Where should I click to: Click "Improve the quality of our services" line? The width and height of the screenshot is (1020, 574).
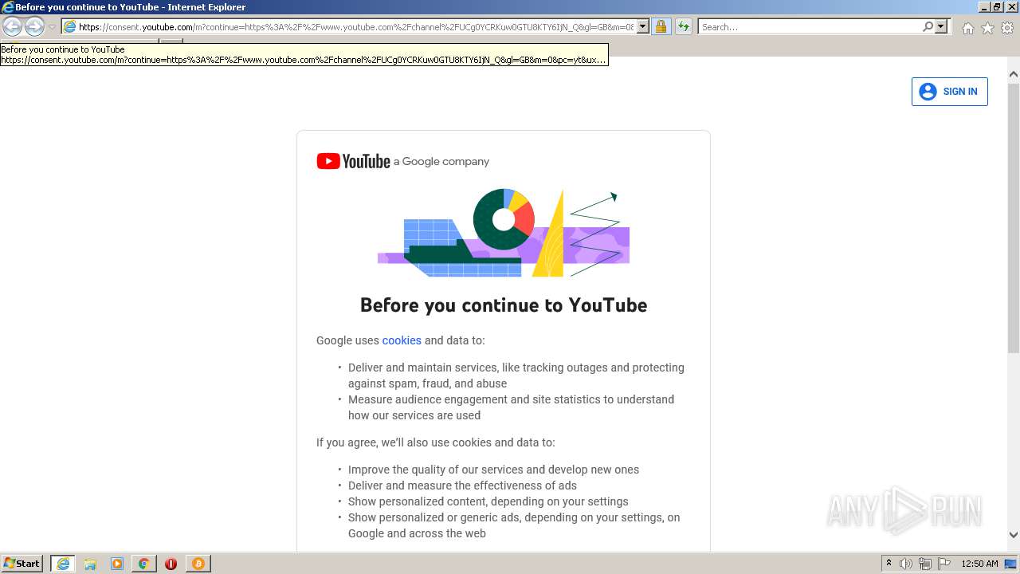[x=493, y=470]
